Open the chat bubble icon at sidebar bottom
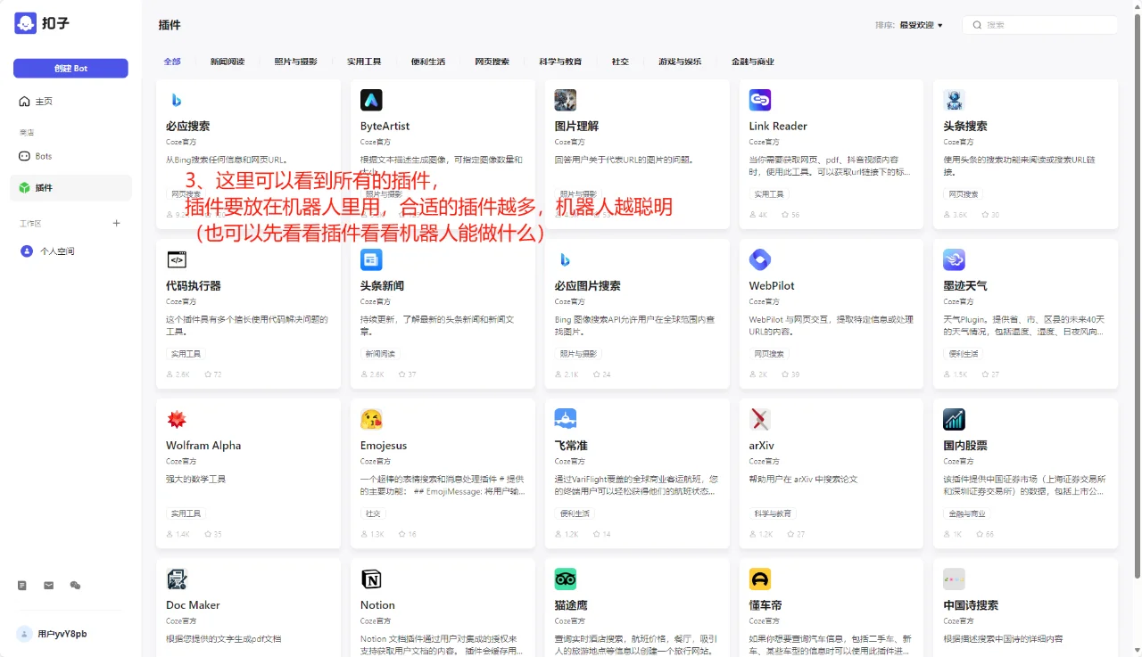The image size is (1142, 657). click(x=75, y=586)
